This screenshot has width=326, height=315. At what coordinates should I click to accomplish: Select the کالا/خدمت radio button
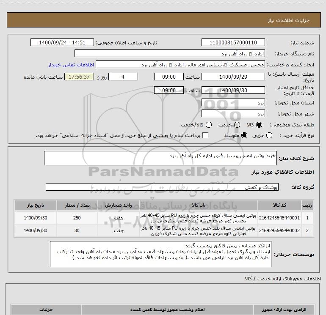209,125
